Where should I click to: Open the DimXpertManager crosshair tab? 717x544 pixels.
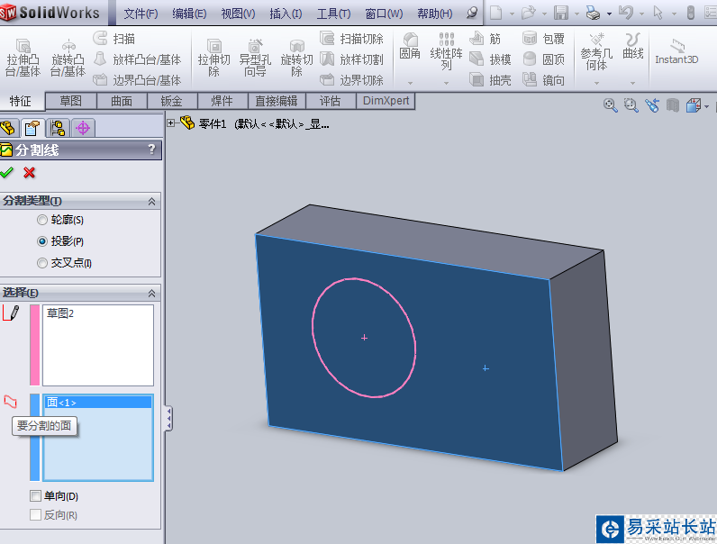83,128
